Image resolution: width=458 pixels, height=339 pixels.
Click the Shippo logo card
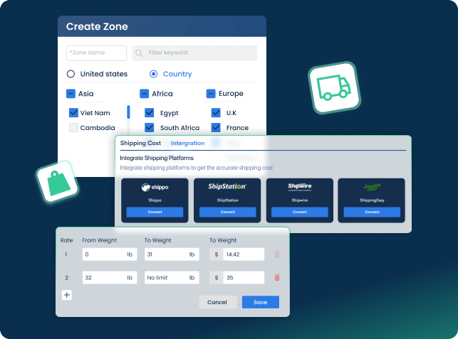click(155, 188)
